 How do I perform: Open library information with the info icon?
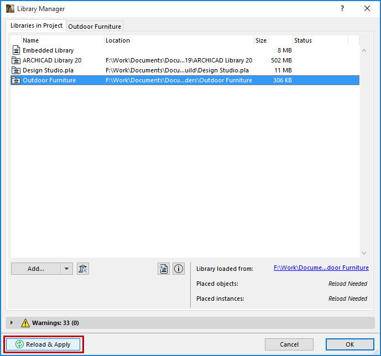click(179, 269)
